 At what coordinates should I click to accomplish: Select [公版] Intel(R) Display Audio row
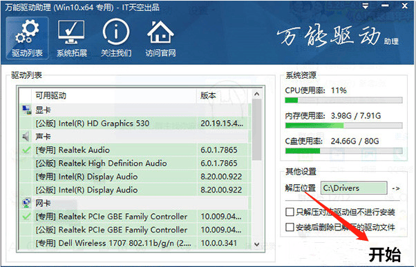click(135, 190)
